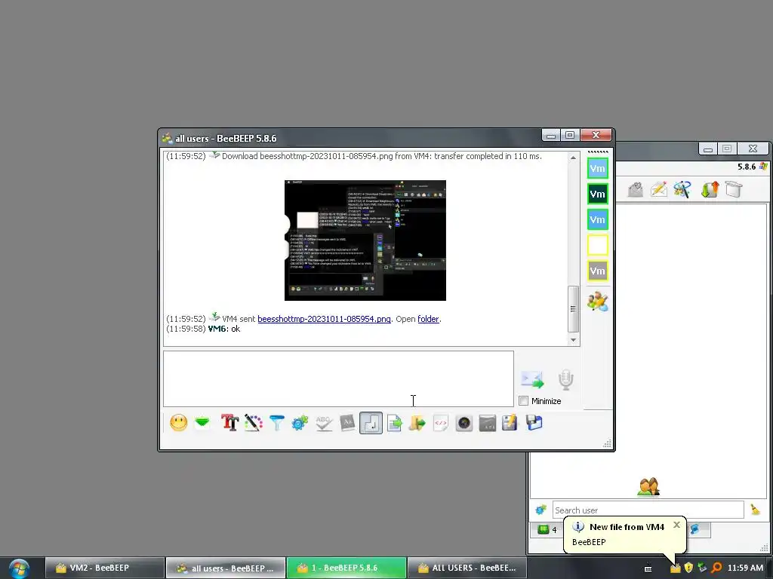The width and height of the screenshot is (773, 579).
Task: Toggle the ABC spell check icon
Action: point(323,422)
